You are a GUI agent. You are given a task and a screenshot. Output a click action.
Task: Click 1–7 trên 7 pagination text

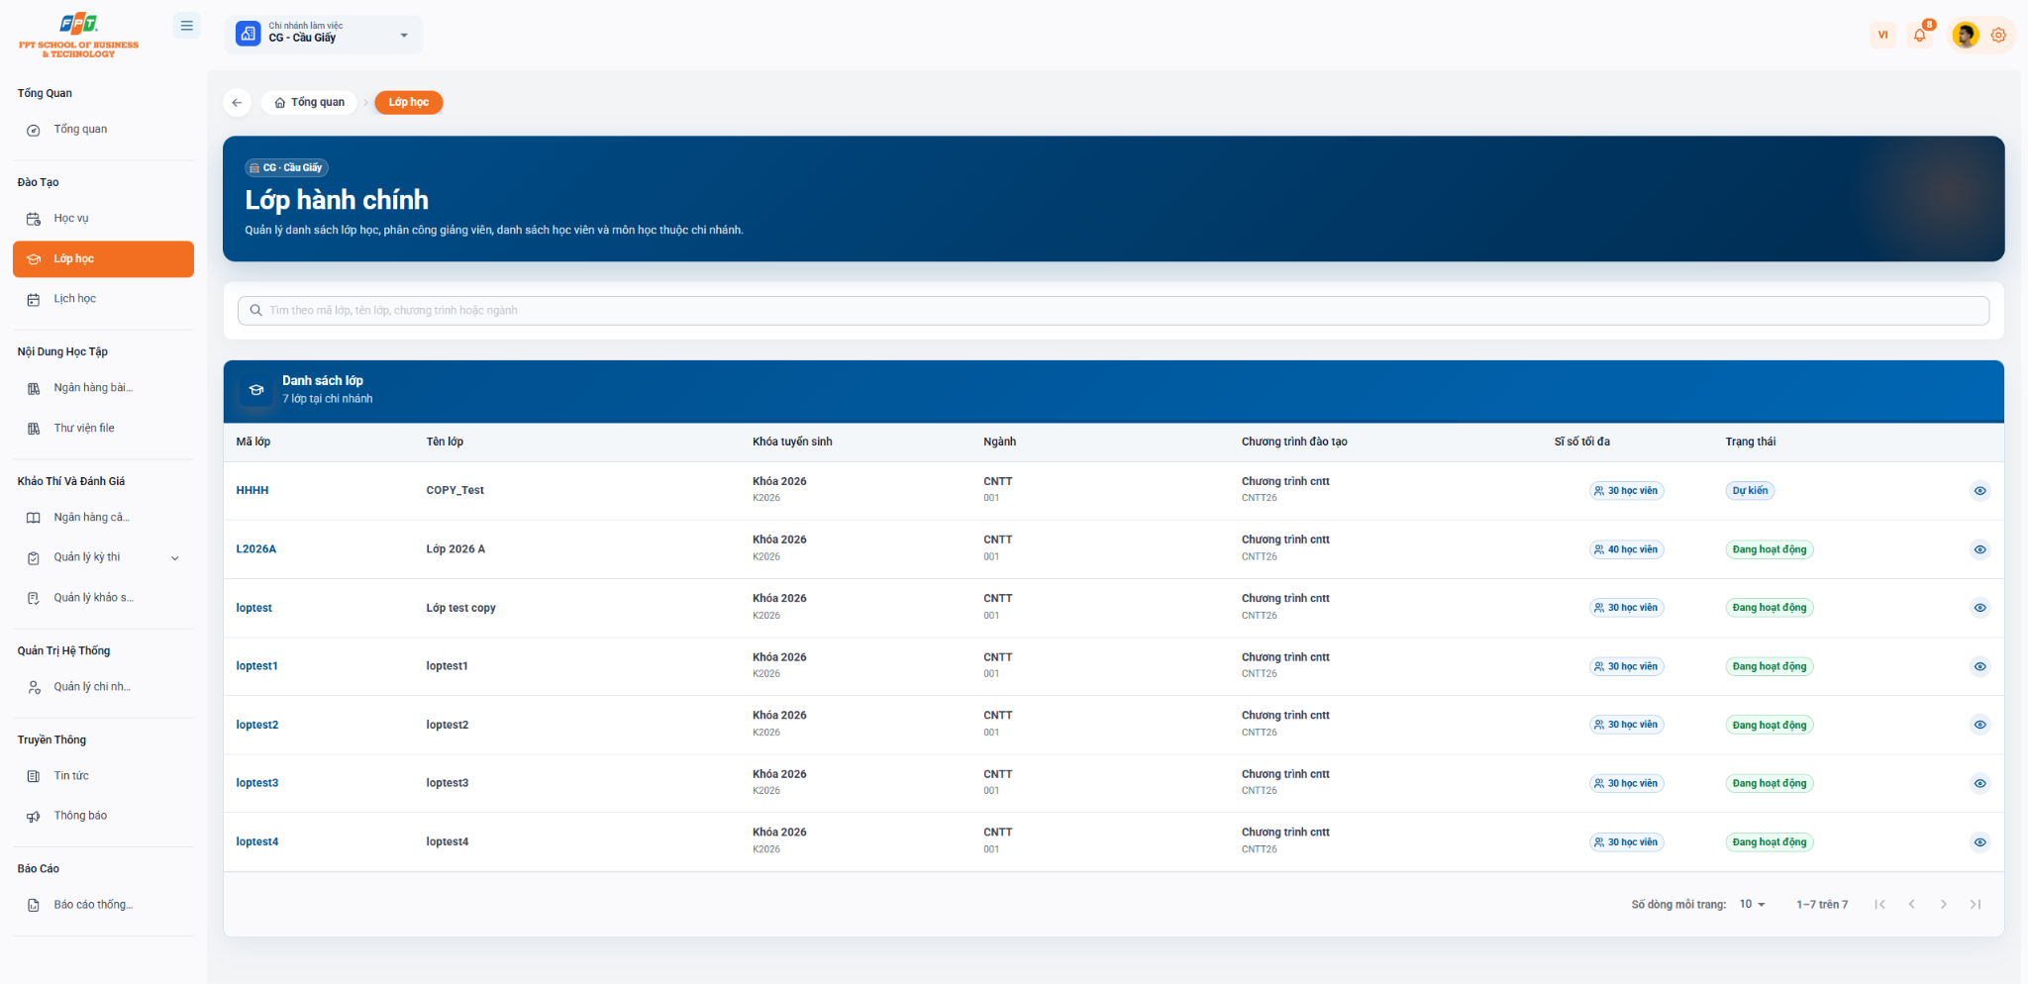1822,905
